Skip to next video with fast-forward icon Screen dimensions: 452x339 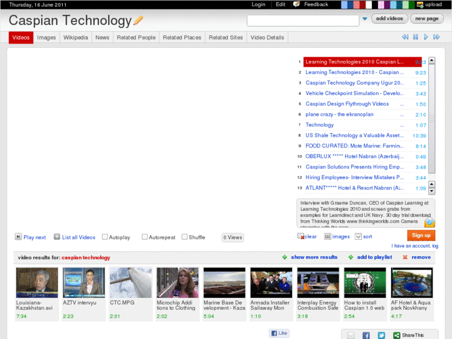(x=436, y=37)
